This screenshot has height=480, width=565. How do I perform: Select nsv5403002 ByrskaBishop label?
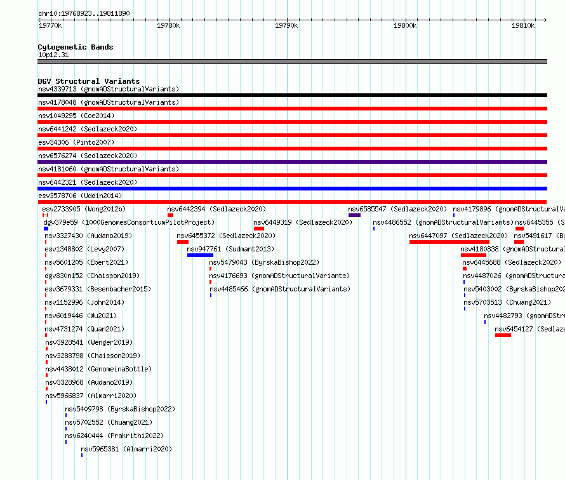pyautogui.click(x=514, y=289)
